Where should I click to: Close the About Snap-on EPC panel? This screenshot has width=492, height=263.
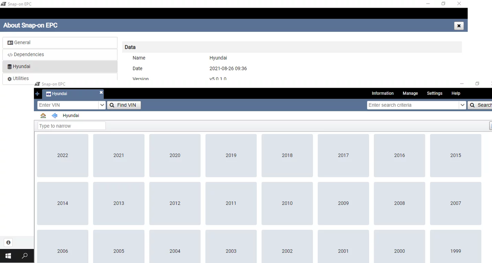click(x=458, y=26)
